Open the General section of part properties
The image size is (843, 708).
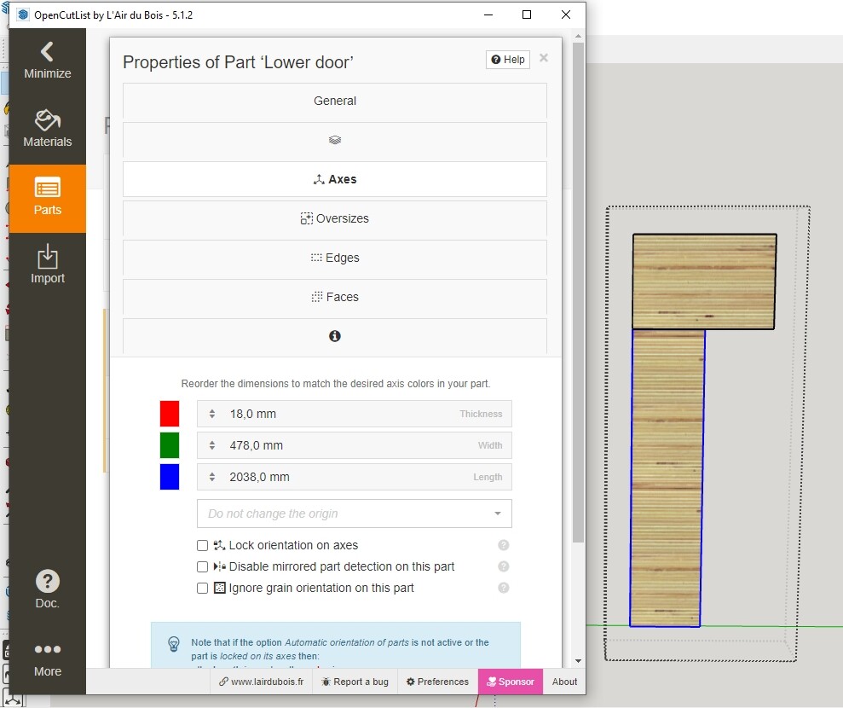coord(334,101)
